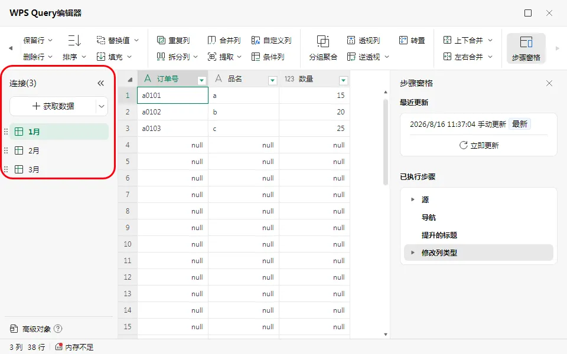Open the 订单号 column filter dropdown
This screenshot has height=354, width=567.
(202, 81)
